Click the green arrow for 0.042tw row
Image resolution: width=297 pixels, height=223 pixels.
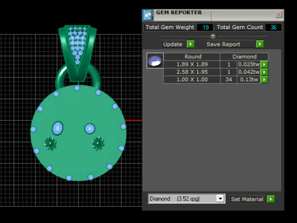pyautogui.click(x=264, y=72)
